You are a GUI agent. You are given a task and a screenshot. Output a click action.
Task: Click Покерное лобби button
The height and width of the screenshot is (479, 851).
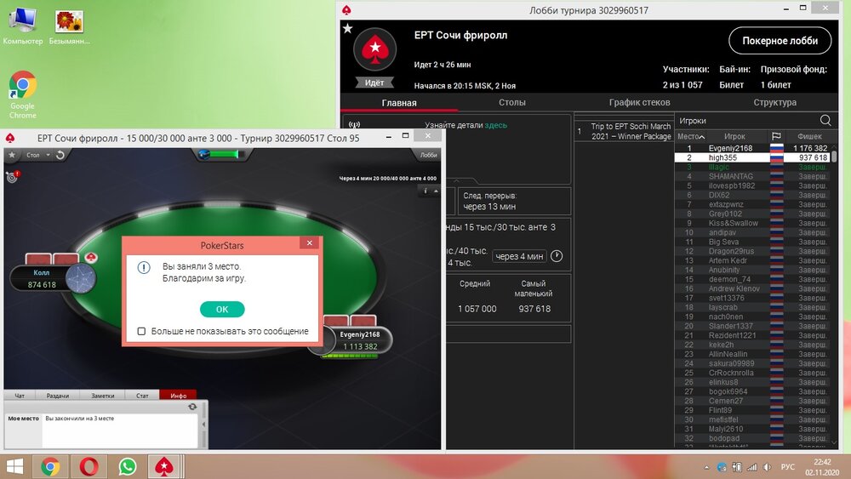[780, 41]
